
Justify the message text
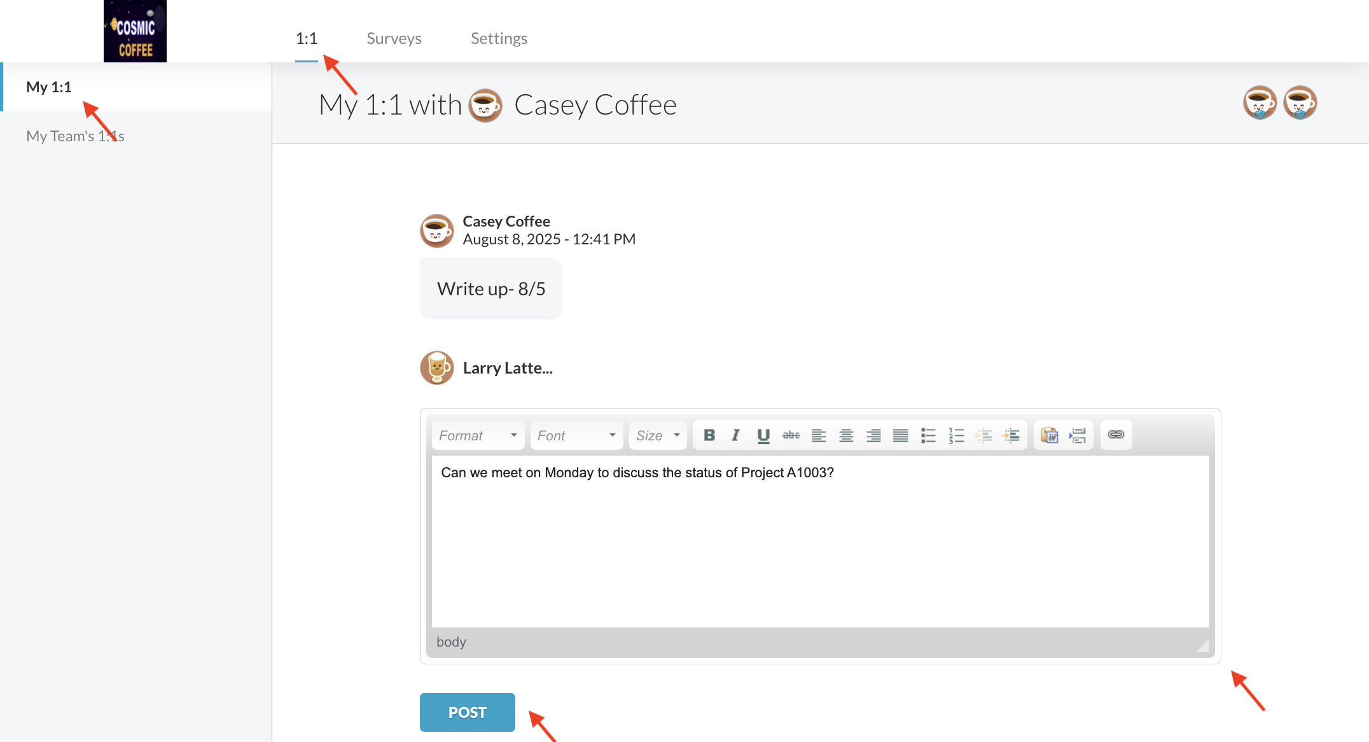point(900,435)
